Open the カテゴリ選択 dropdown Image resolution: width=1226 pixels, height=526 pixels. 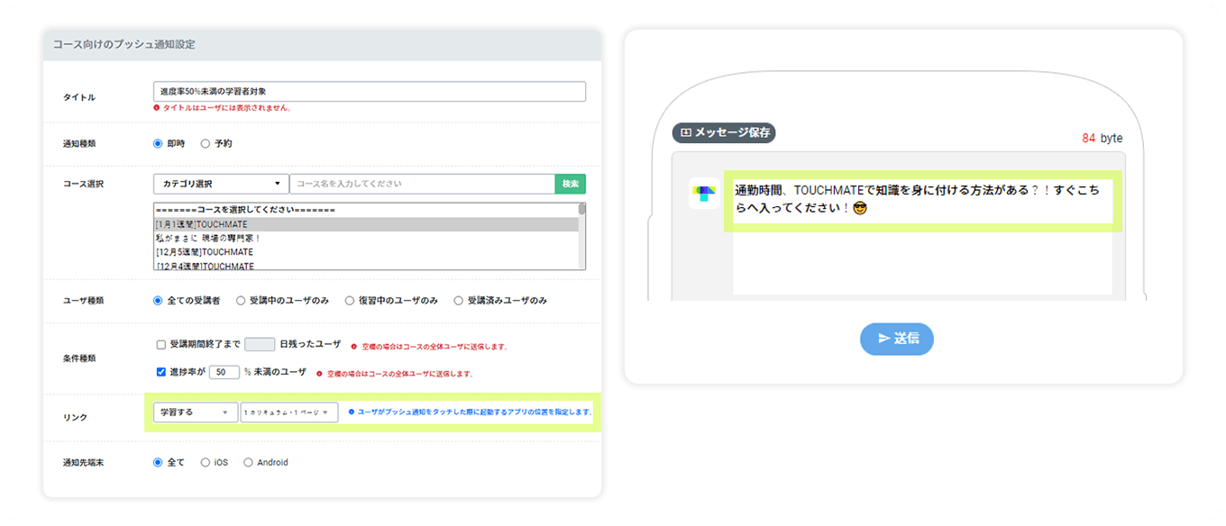click(x=221, y=184)
